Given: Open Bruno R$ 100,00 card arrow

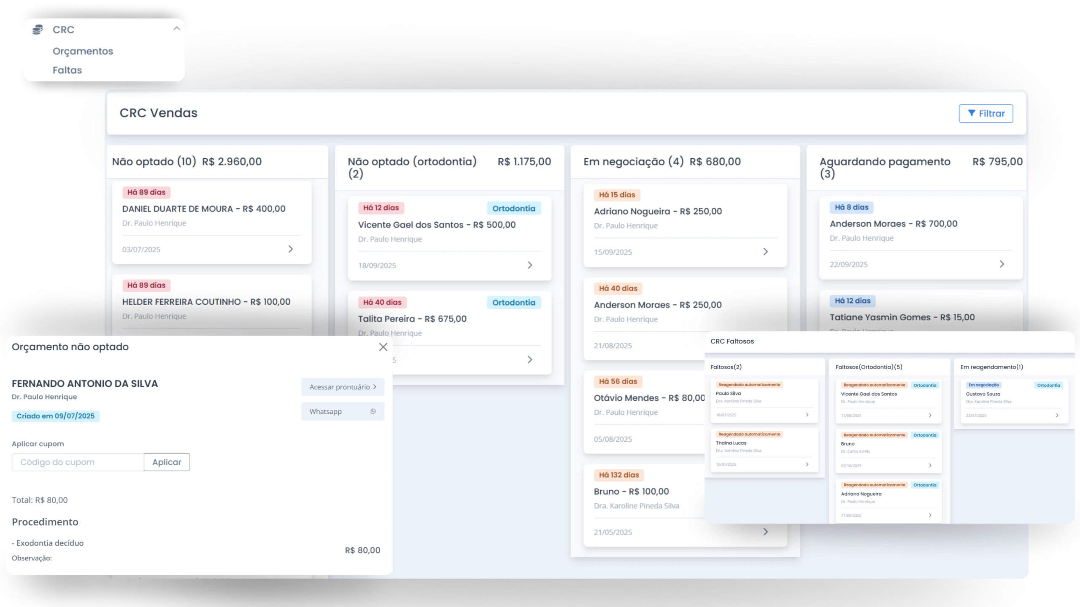Looking at the screenshot, I should (765, 532).
